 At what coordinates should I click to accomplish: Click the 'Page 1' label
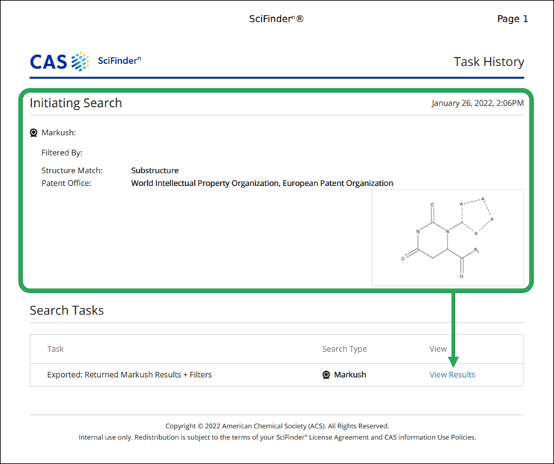click(512, 19)
